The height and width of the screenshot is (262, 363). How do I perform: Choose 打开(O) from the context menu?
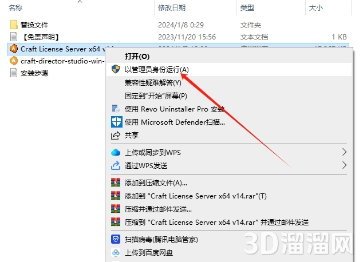pyautogui.click(x=137, y=56)
